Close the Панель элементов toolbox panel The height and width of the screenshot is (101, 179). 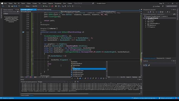[x=19, y=10]
